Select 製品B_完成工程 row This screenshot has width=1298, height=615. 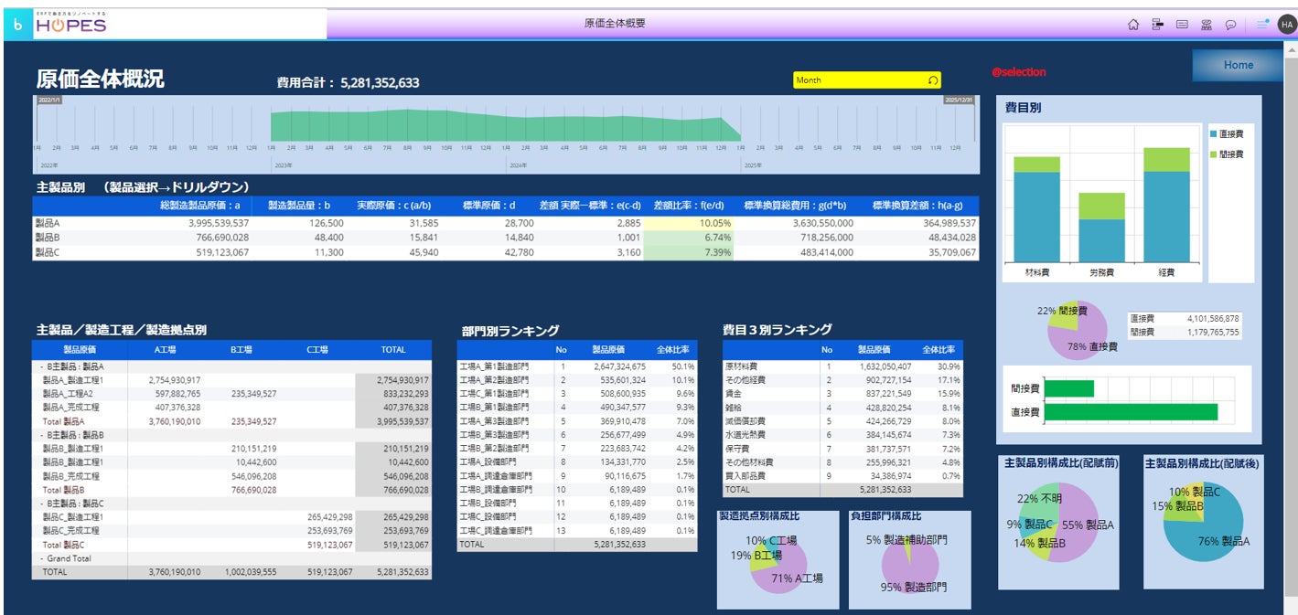point(231,476)
